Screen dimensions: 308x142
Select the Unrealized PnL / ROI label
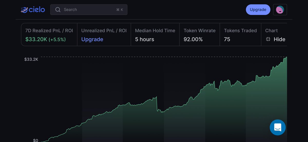point(104,31)
